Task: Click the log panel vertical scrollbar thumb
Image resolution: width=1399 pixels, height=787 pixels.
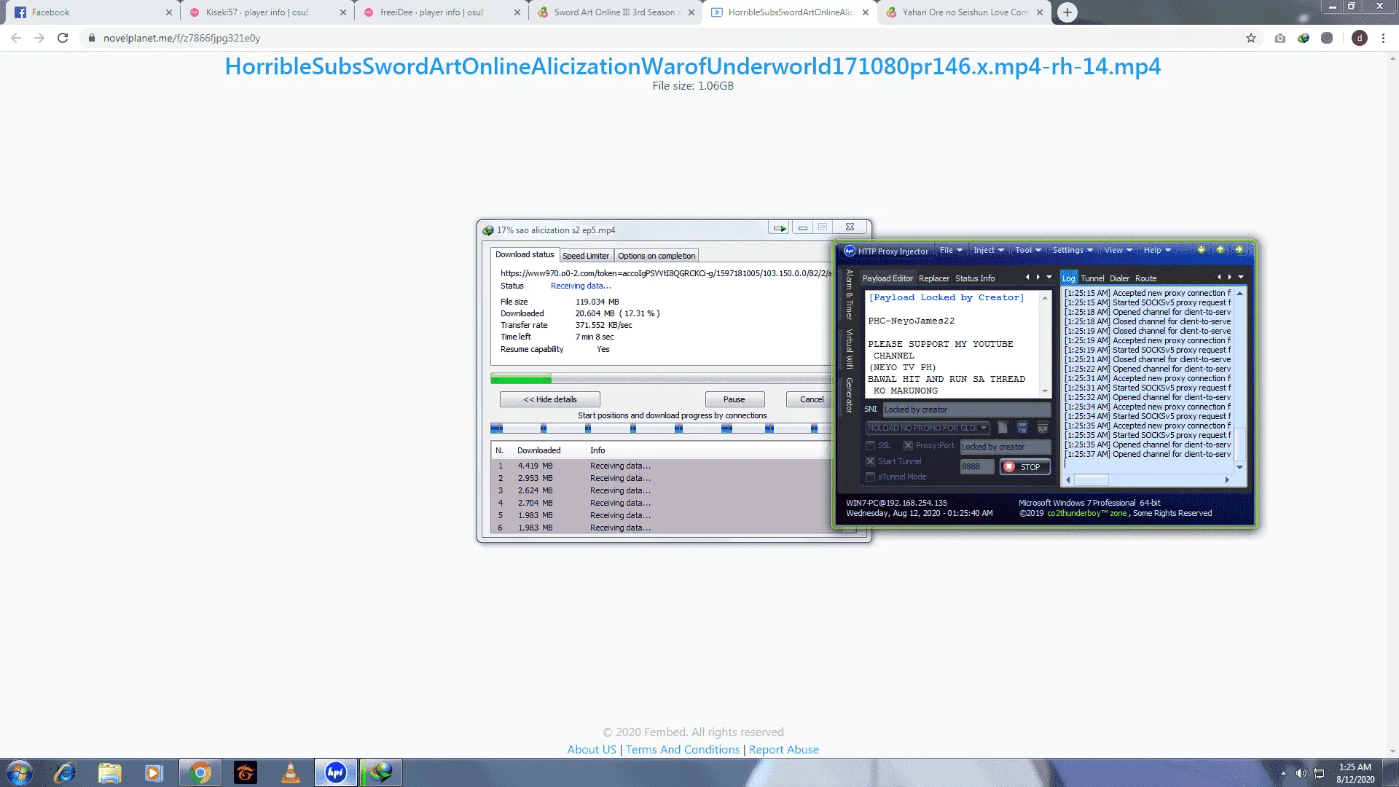Action: click(1239, 444)
